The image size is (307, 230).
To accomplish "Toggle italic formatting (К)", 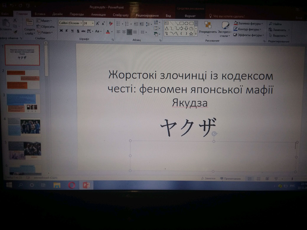I will 66,31.
